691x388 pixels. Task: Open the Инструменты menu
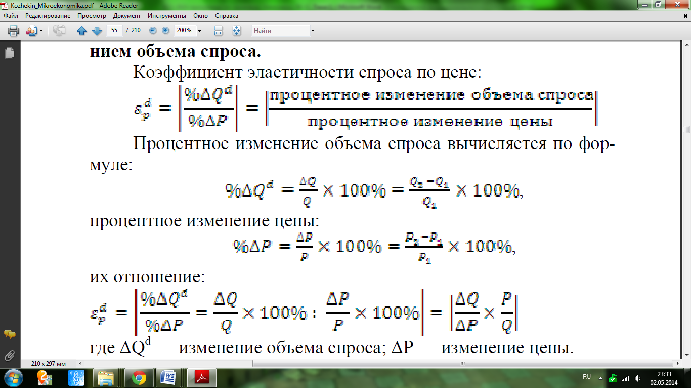[167, 16]
